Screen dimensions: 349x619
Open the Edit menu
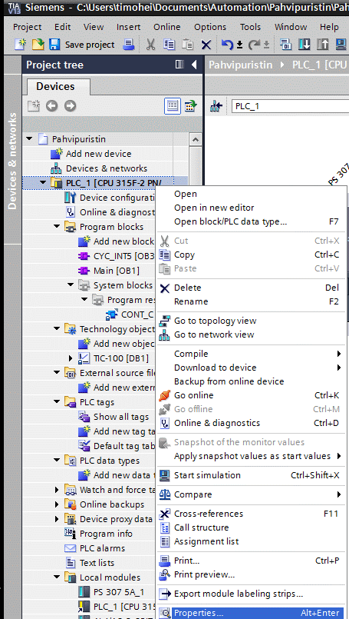pyautogui.click(x=63, y=27)
